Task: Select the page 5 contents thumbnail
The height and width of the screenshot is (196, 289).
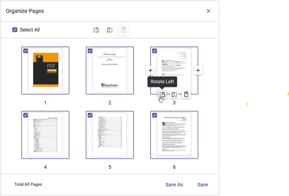Action: [x=110, y=135]
